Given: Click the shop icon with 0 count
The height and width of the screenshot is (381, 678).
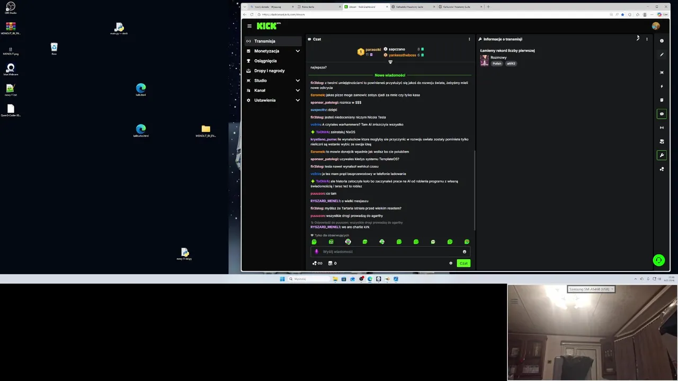Looking at the screenshot, I should (x=332, y=263).
